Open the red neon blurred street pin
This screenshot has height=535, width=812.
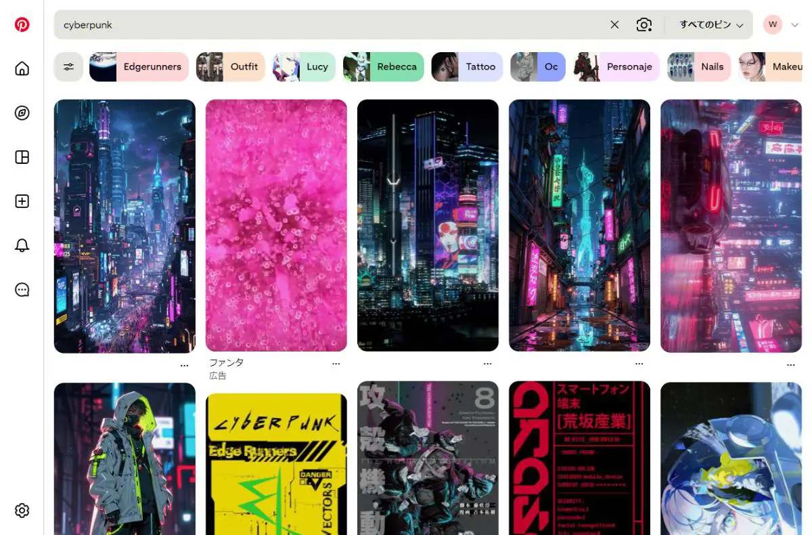(731, 226)
